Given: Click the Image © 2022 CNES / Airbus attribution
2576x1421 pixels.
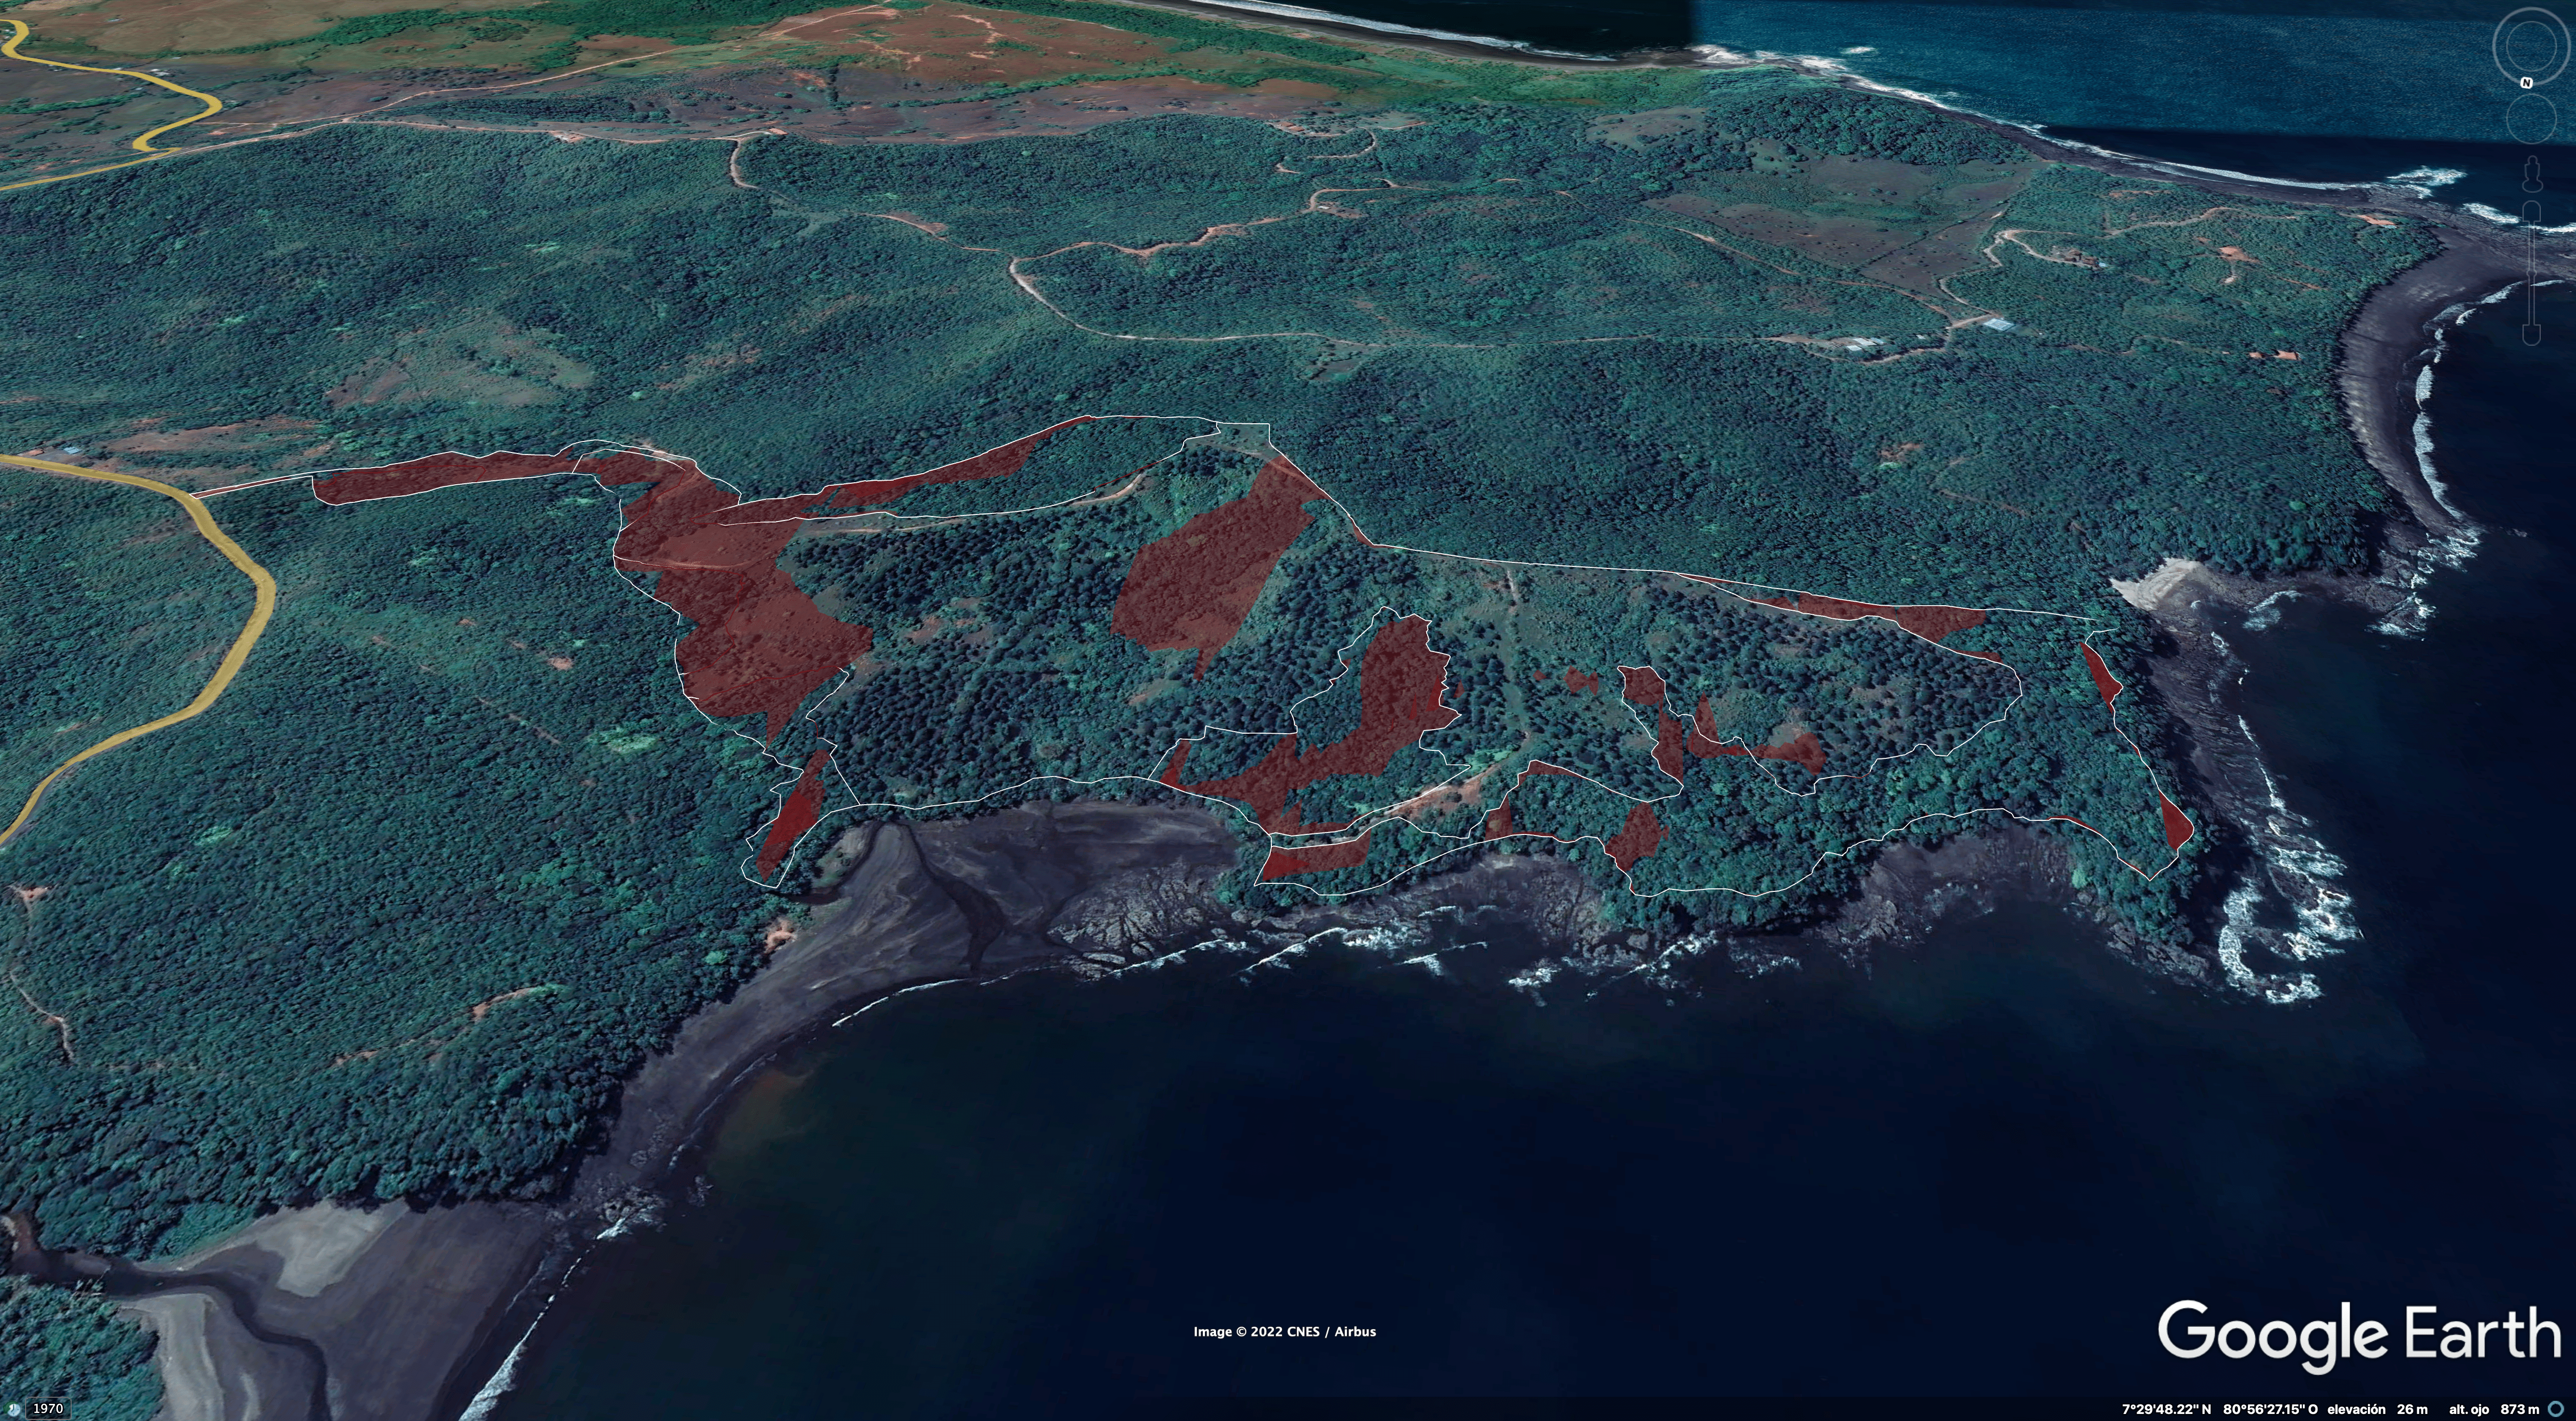Looking at the screenshot, I should [1284, 1332].
